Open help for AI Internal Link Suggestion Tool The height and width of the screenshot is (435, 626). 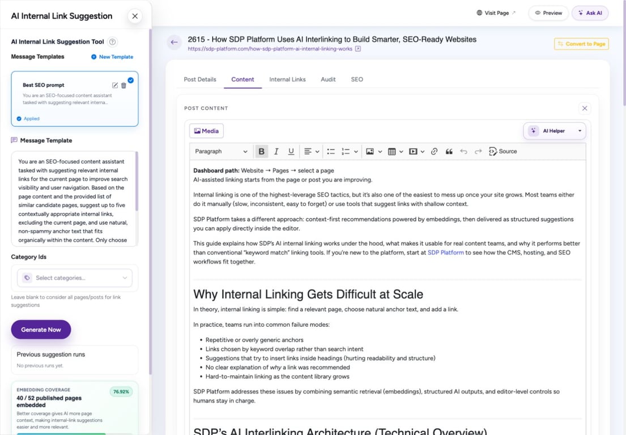tap(113, 42)
